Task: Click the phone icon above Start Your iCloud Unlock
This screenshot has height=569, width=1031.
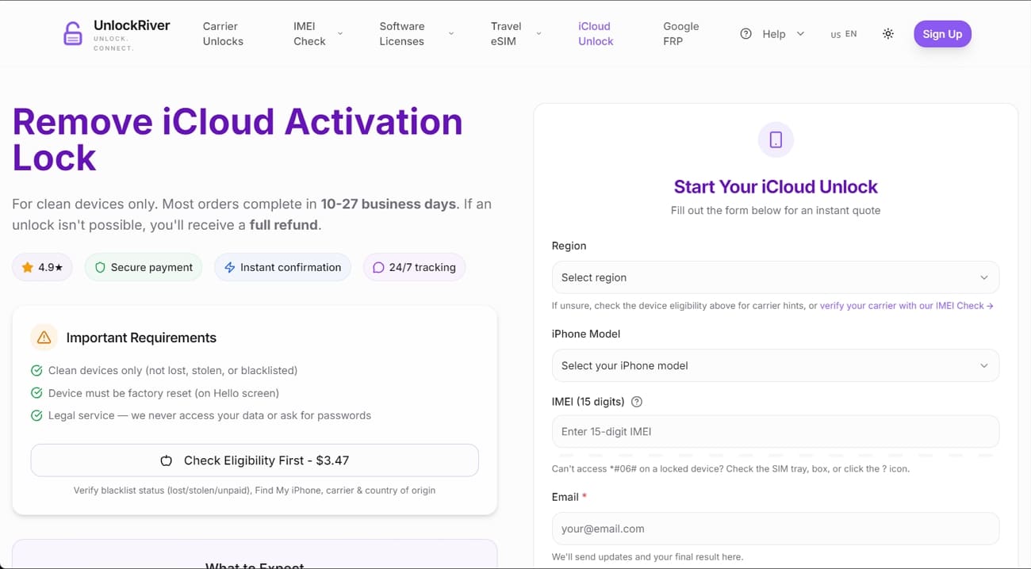Action: (x=775, y=139)
